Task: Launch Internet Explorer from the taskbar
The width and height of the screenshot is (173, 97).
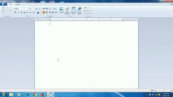Action: click(x=27, y=95)
